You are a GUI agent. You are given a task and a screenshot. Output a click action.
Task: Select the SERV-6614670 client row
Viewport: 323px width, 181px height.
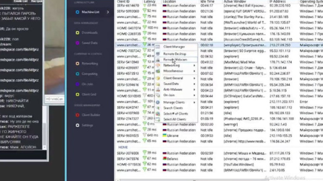point(219,6)
